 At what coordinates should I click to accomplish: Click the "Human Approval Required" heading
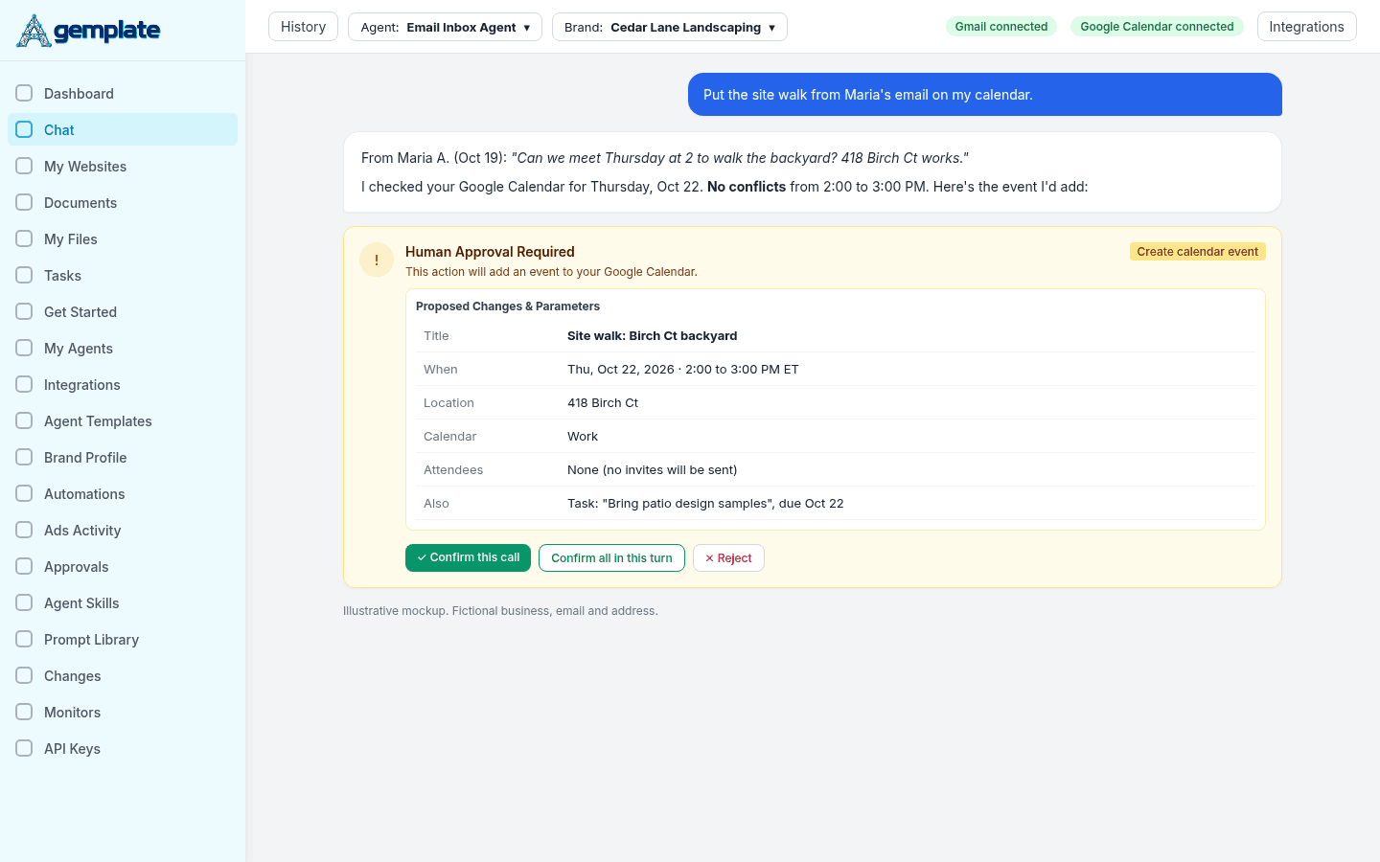490,251
